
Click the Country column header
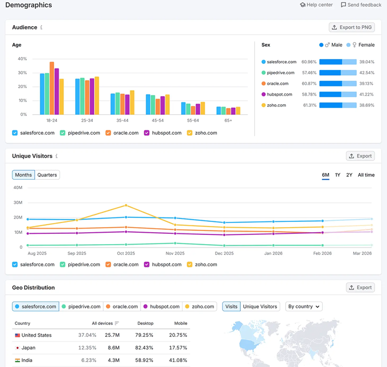point(22,323)
